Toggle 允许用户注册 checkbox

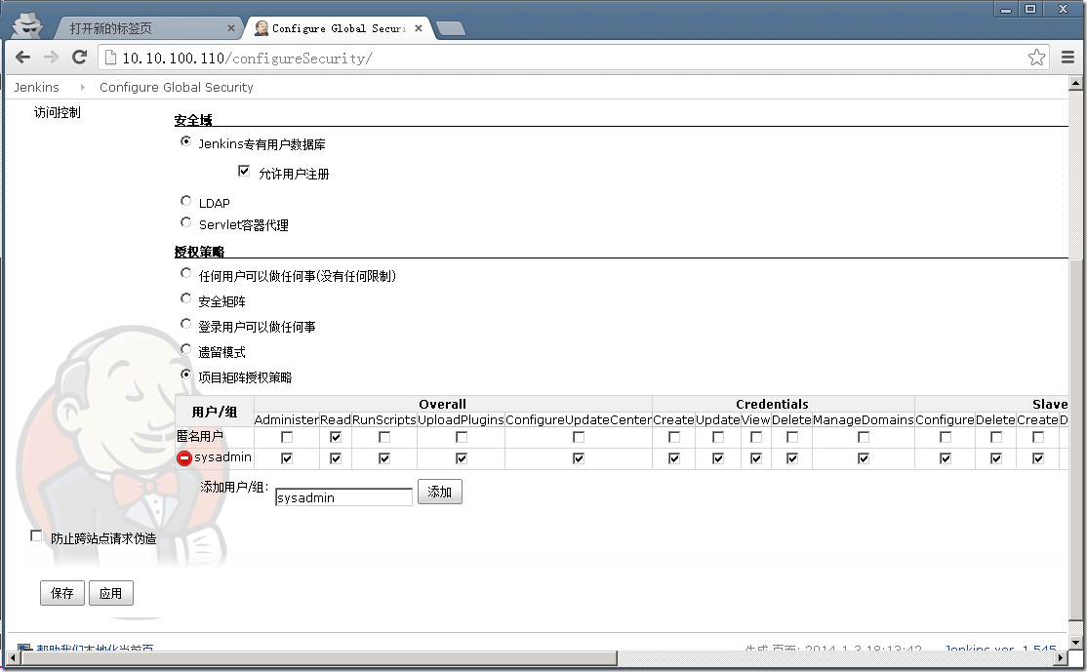[243, 171]
